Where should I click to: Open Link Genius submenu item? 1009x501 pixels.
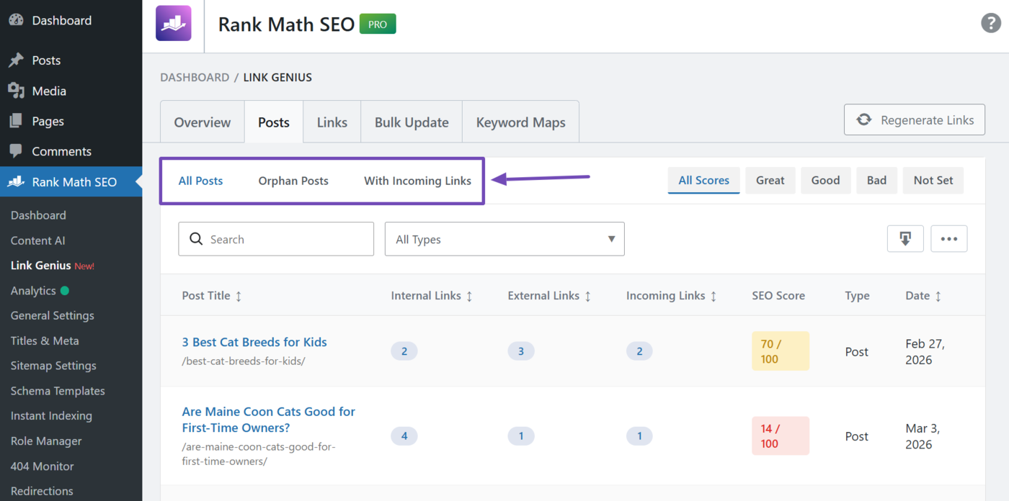40,266
